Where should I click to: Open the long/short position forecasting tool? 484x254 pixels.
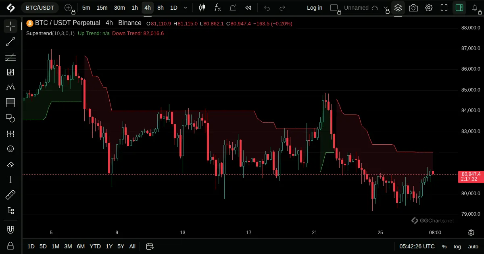tap(10, 103)
